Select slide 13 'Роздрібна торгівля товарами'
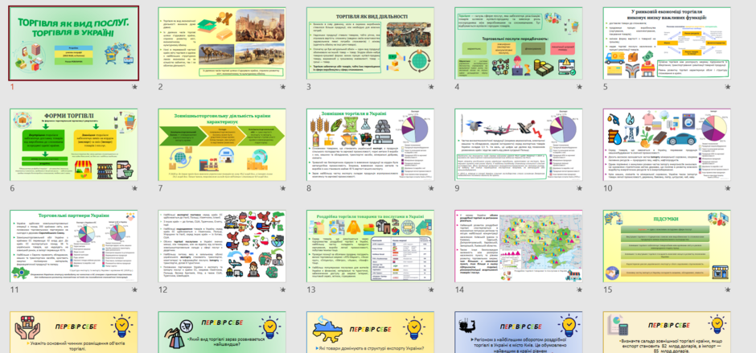Viewport: 756px width, 353px height. (x=370, y=246)
